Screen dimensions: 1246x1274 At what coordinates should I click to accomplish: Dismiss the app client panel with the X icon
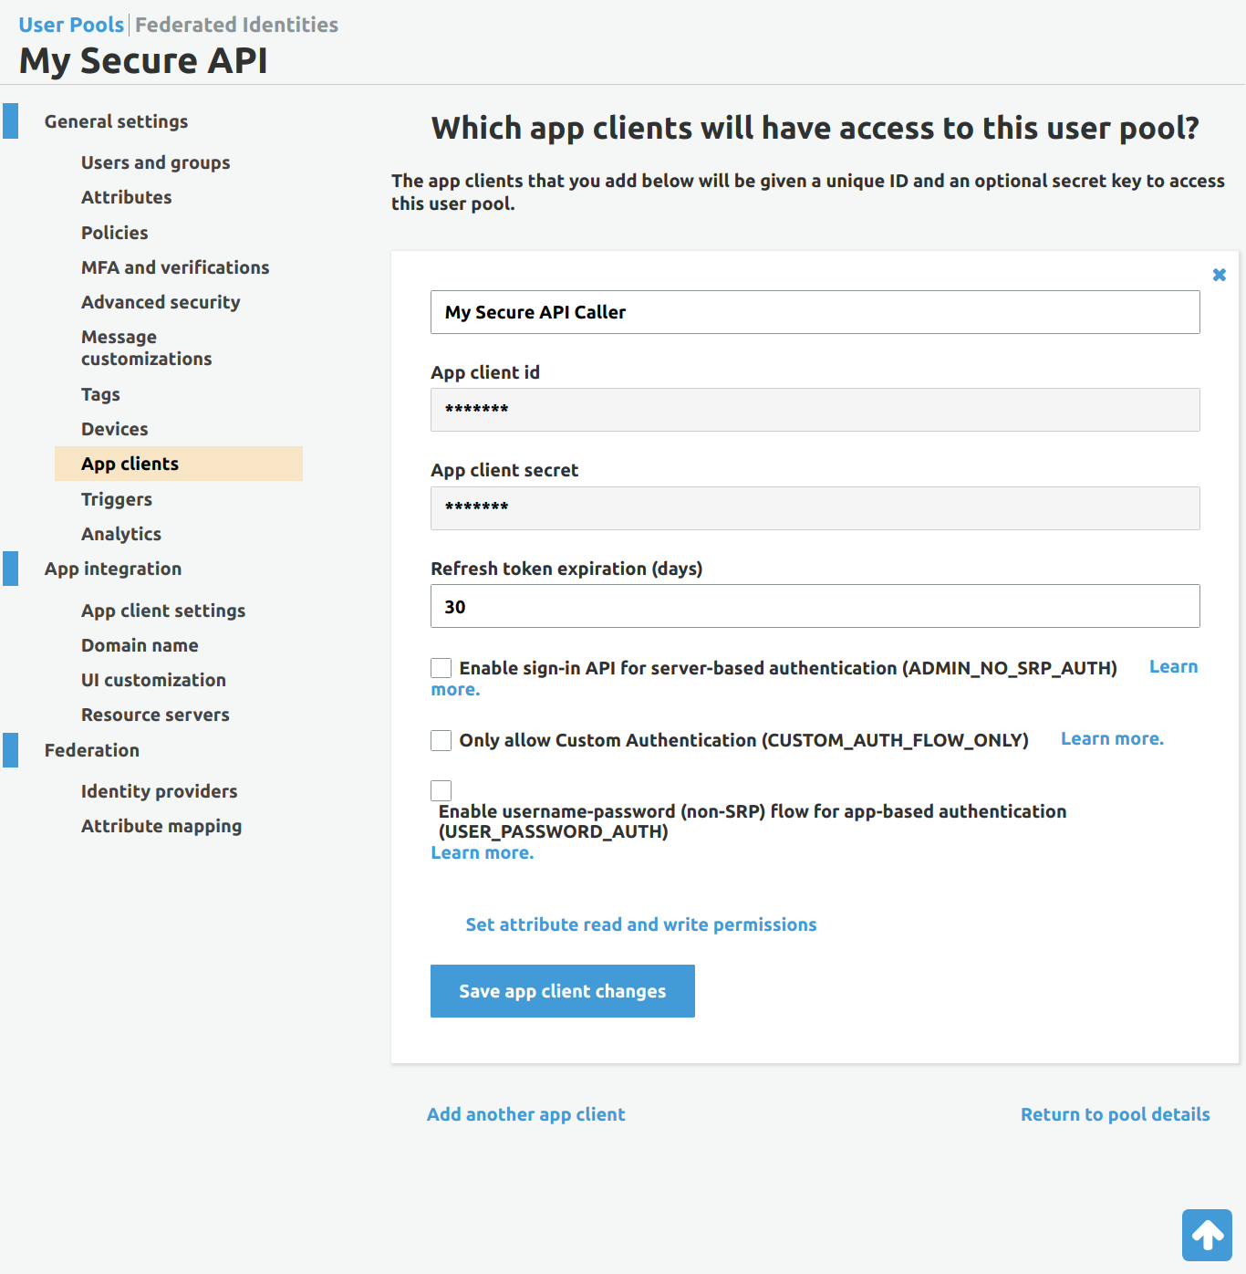(x=1220, y=274)
